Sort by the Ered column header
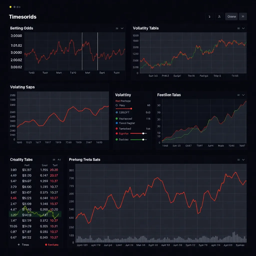Viewport: 256px width, 256px height. point(44,165)
